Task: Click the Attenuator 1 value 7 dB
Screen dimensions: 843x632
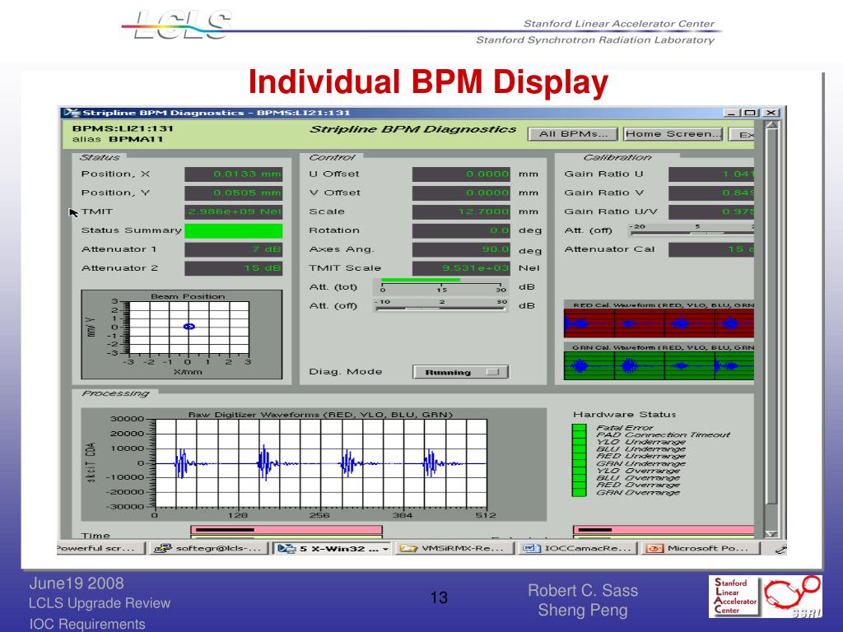Action: [233, 249]
